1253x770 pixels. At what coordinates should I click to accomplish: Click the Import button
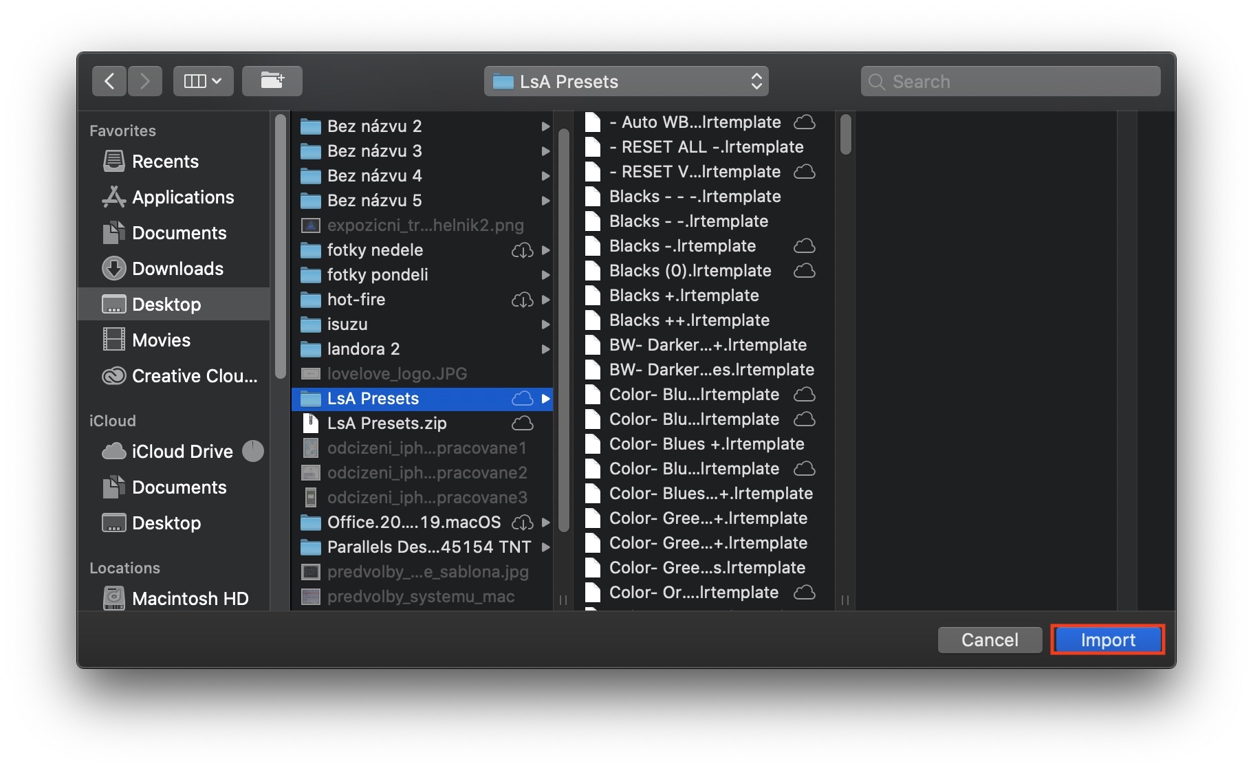coord(1108,640)
